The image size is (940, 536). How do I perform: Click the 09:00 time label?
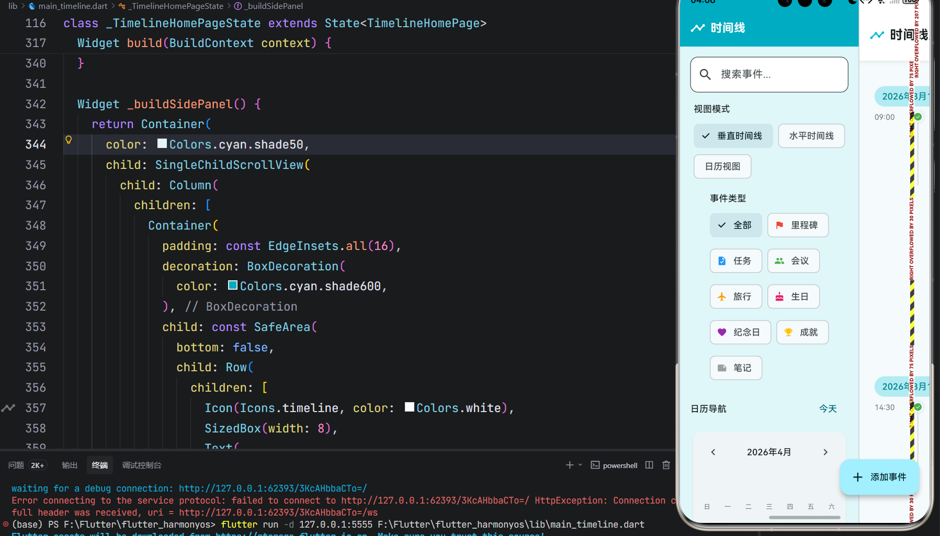(x=885, y=117)
